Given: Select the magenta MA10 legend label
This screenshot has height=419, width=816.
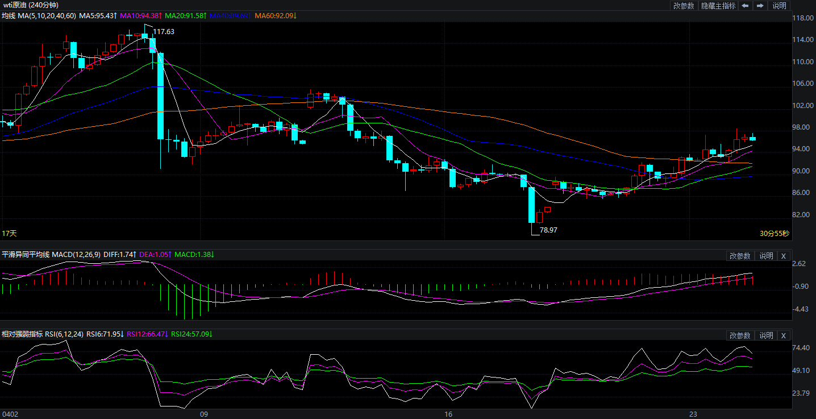Looking at the screenshot, I should [x=140, y=16].
